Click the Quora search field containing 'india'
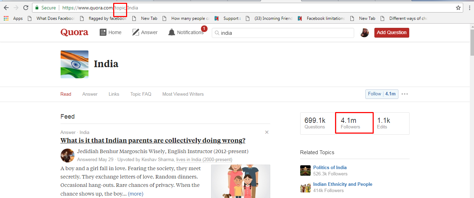Viewport: 474px width, 198px height. pos(283,33)
